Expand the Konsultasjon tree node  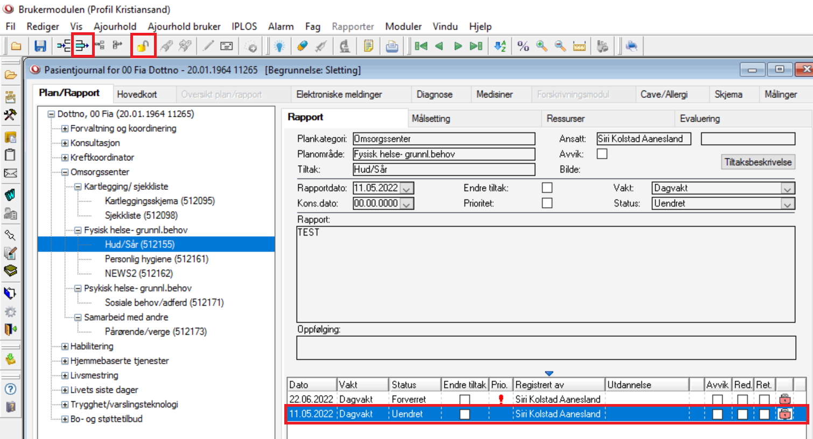[65, 143]
